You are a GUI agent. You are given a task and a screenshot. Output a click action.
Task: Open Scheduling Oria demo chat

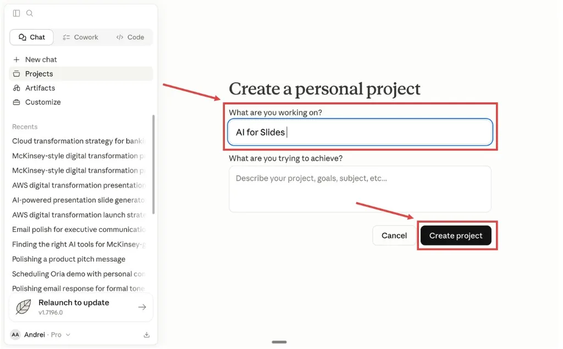tap(79, 274)
